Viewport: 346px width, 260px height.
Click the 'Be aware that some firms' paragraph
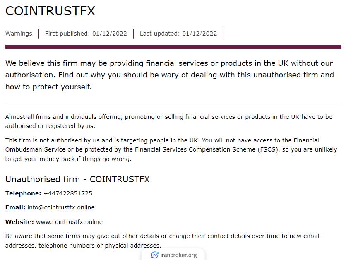[162, 241]
